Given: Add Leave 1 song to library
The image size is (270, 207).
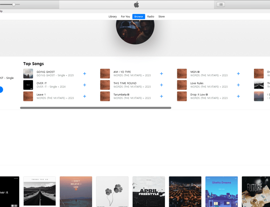Looking at the screenshot, I should 85,96.
